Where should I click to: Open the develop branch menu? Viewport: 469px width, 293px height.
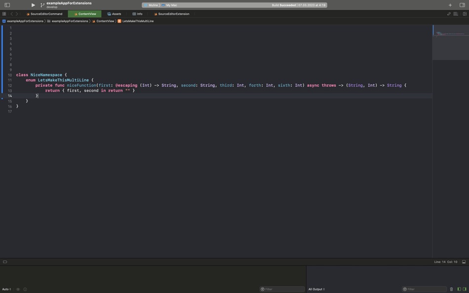click(52, 7)
